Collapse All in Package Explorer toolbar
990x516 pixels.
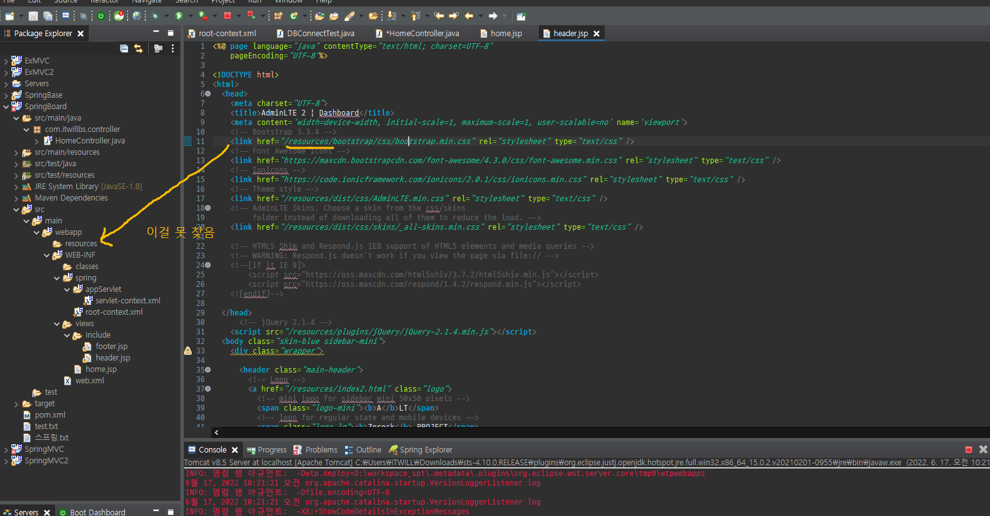pos(124,48)
